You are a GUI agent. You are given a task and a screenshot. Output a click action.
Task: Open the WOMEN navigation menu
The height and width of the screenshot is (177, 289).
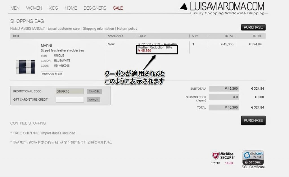coord(34,8)
